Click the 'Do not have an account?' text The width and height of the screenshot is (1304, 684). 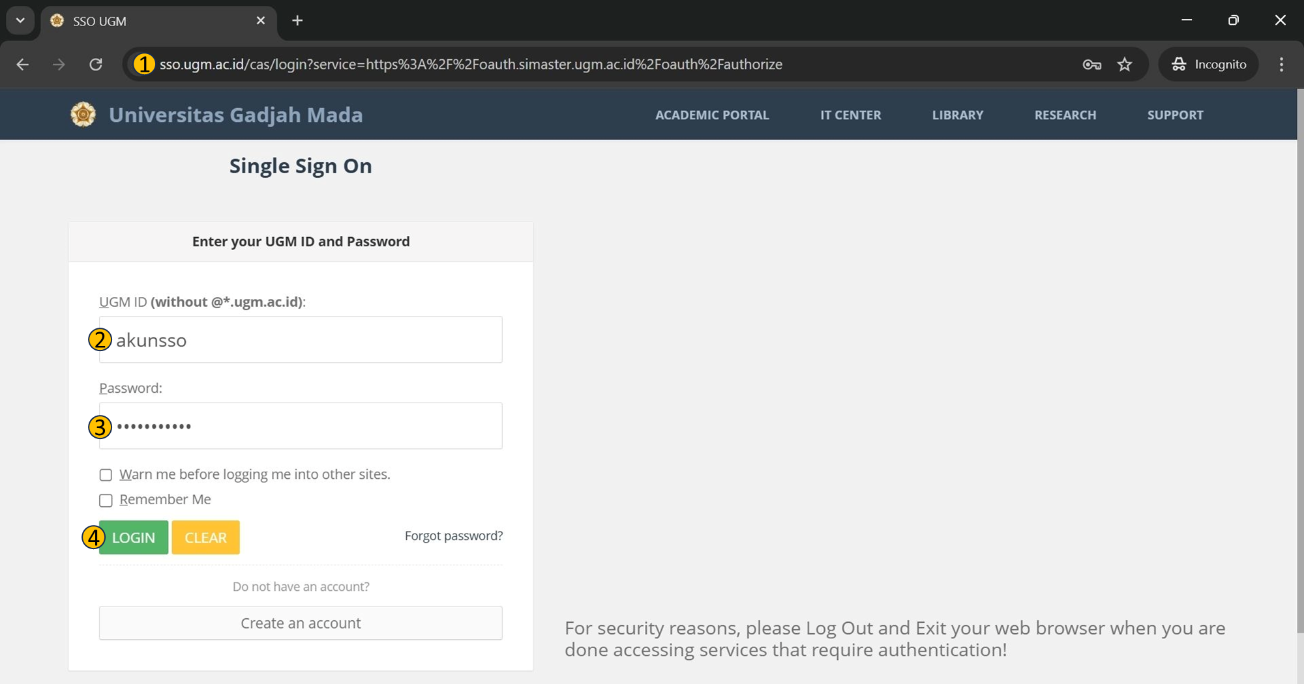click(x=301, y=586)
